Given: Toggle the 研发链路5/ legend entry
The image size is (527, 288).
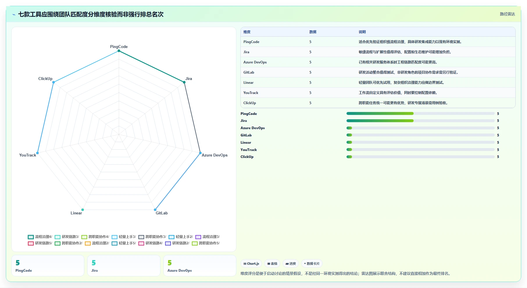Looking at the screenshot, I should [x=40, y=243].
